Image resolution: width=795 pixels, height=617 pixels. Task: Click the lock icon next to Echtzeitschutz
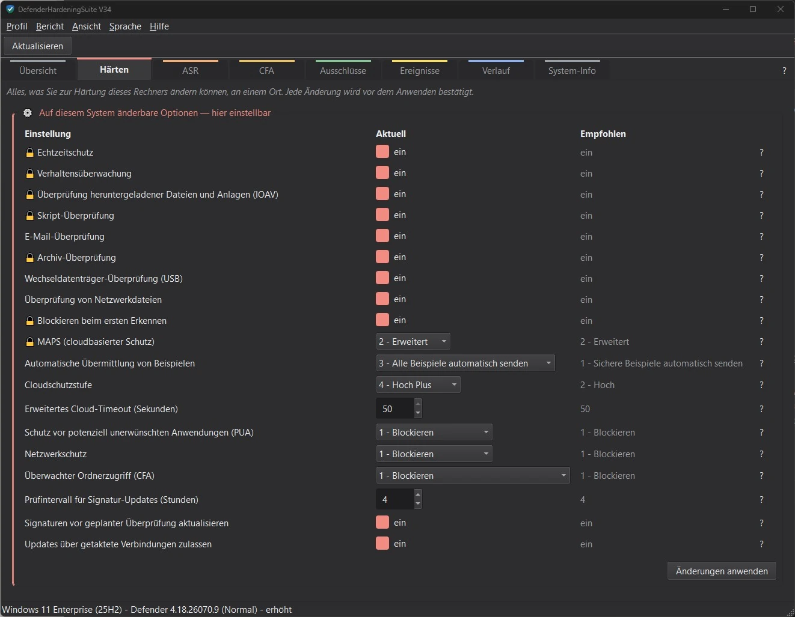(x=29, y=153)
